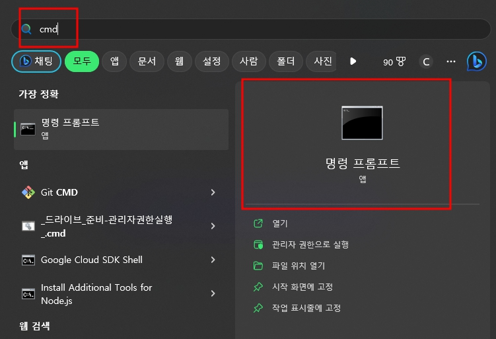Screen dimensions: 496x339
Task: Choose the 폴더 filter tab
Action: click(285, 61)
